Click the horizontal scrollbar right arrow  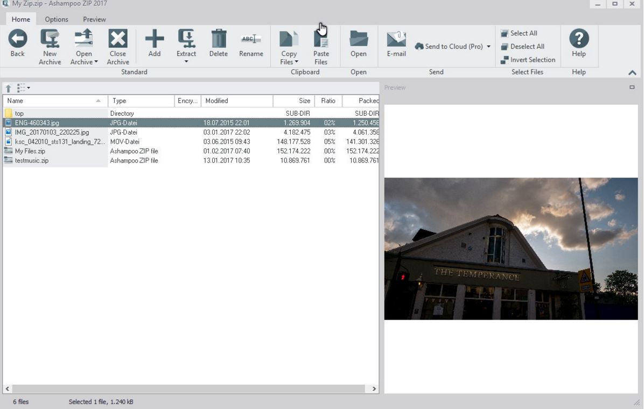tap(374, 389)
